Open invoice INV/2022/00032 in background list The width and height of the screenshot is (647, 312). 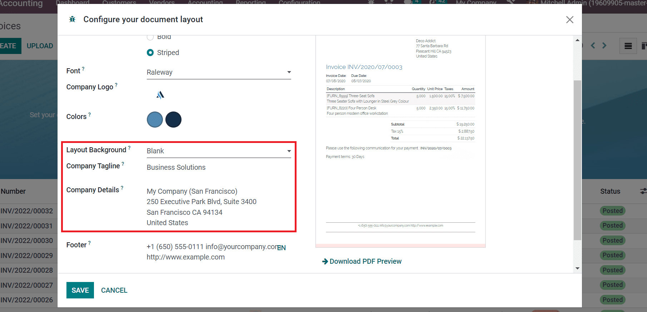tap(27, 211)
